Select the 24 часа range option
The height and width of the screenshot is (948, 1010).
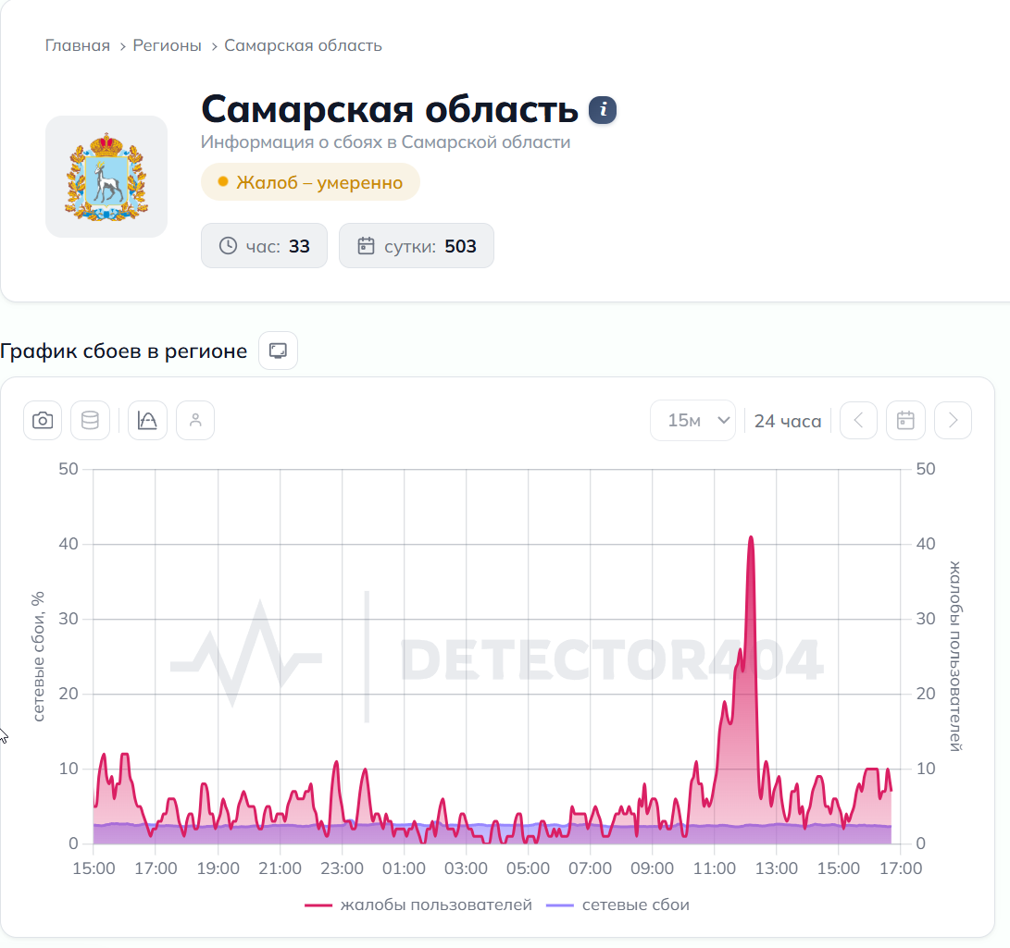(788, 421)
